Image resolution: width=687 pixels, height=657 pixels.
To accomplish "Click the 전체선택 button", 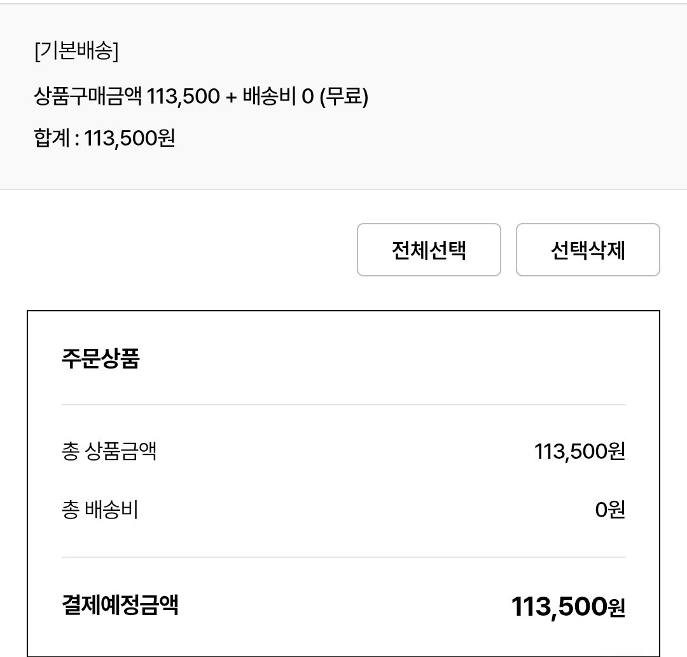I will click(429, 250).
